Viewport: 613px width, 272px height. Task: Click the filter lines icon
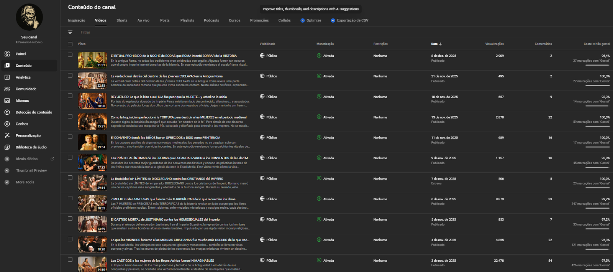70,33
